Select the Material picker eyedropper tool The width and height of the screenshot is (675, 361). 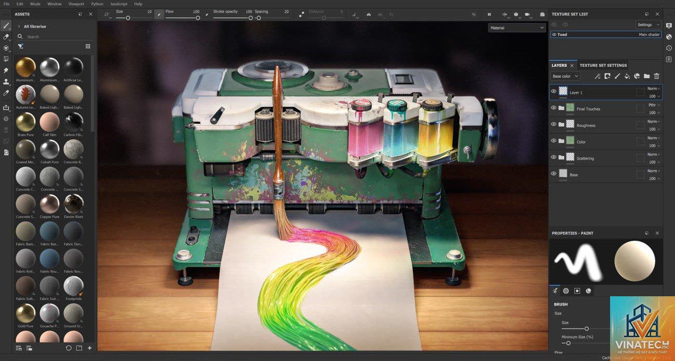pyautogui.click(x=6, y=93)
